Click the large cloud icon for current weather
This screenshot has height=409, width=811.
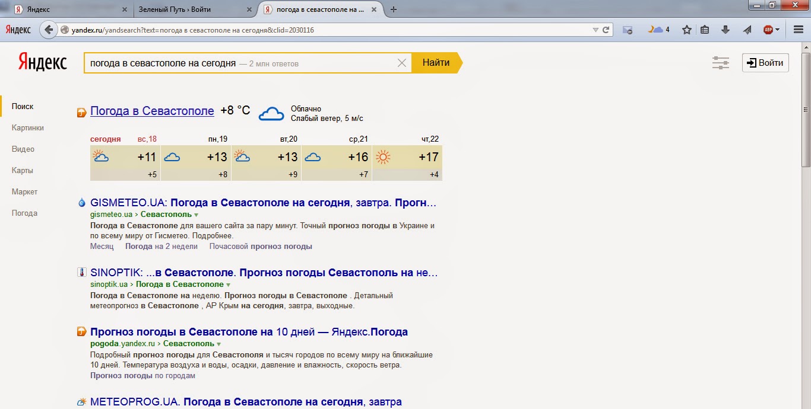pyautogui.click(x=271, y=113)
